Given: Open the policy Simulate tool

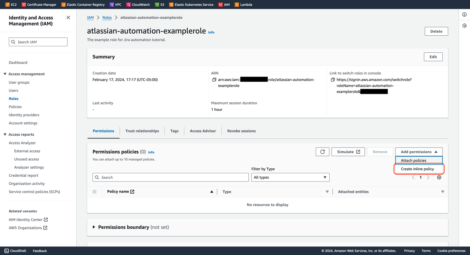Looking at the screenshot, I should [348, 152].
